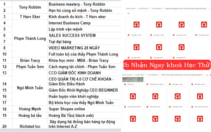Select file name Tony ngay 4.MP3

click(158, 58)
